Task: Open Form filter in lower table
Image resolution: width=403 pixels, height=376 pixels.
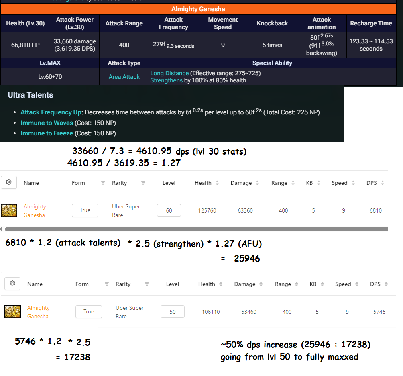Action: click(x=107, y=284)
